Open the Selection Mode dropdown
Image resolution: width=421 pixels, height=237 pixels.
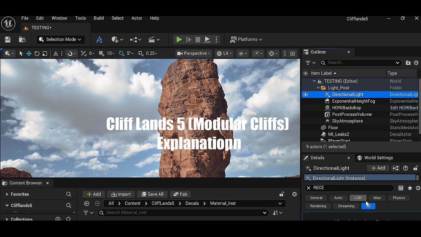point(61,39)
